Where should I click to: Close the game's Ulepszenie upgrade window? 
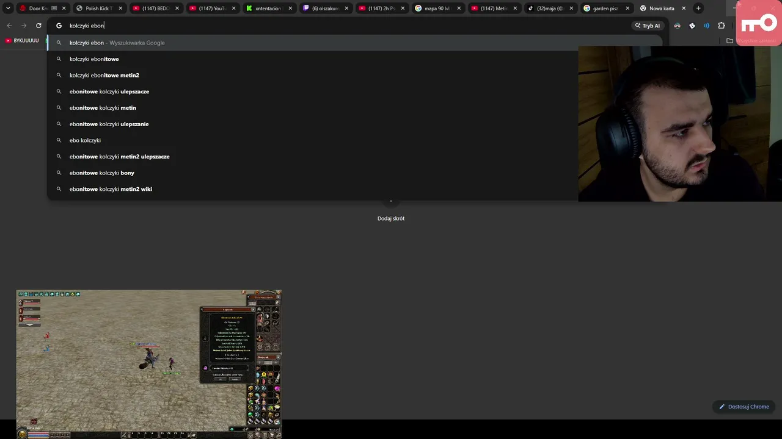[253, 310]
